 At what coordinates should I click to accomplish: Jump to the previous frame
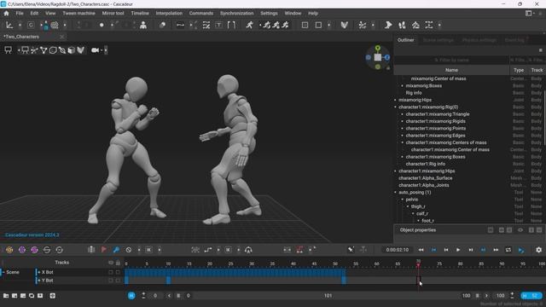pos(446,250)
